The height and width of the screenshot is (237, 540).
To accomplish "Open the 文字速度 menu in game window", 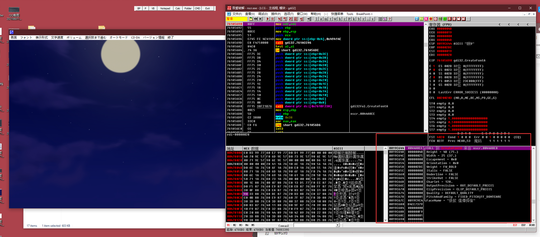I will [x=57, y=37].
